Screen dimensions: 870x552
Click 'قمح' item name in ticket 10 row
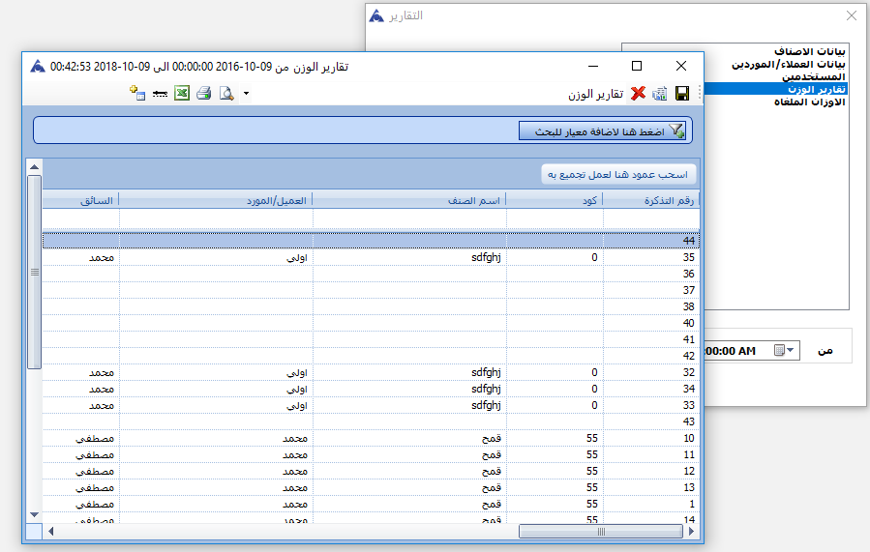[492, 438]
